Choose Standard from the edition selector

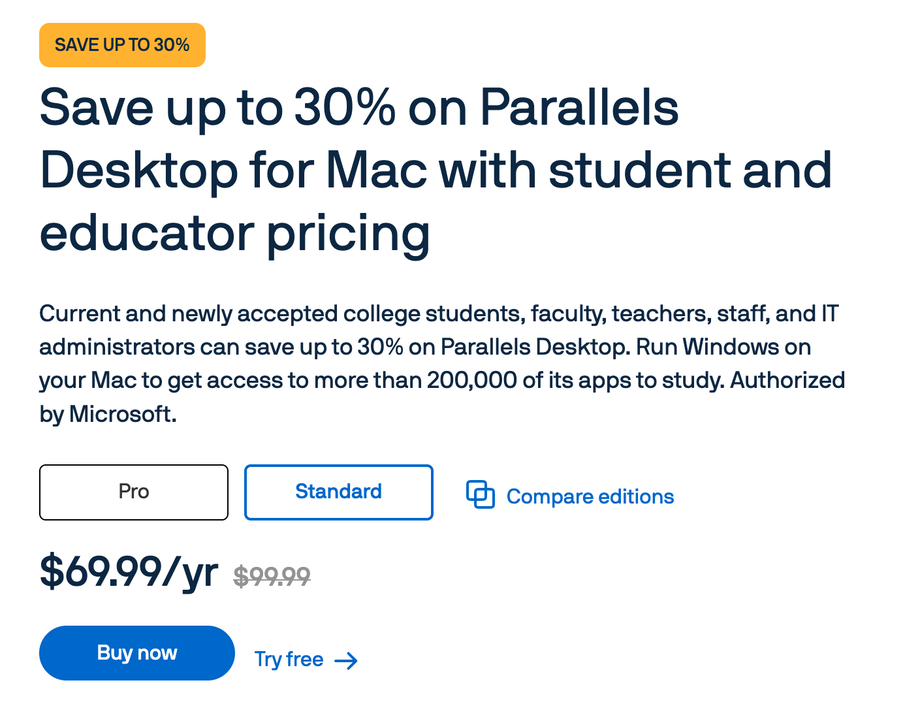[x=338, y=492]
